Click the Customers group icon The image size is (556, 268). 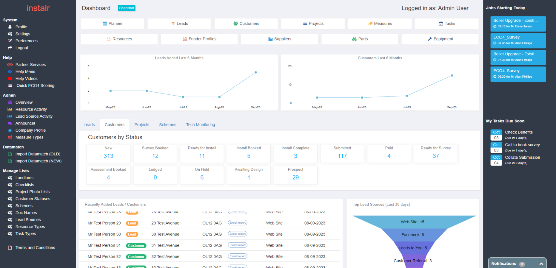[x=235, y=24]
